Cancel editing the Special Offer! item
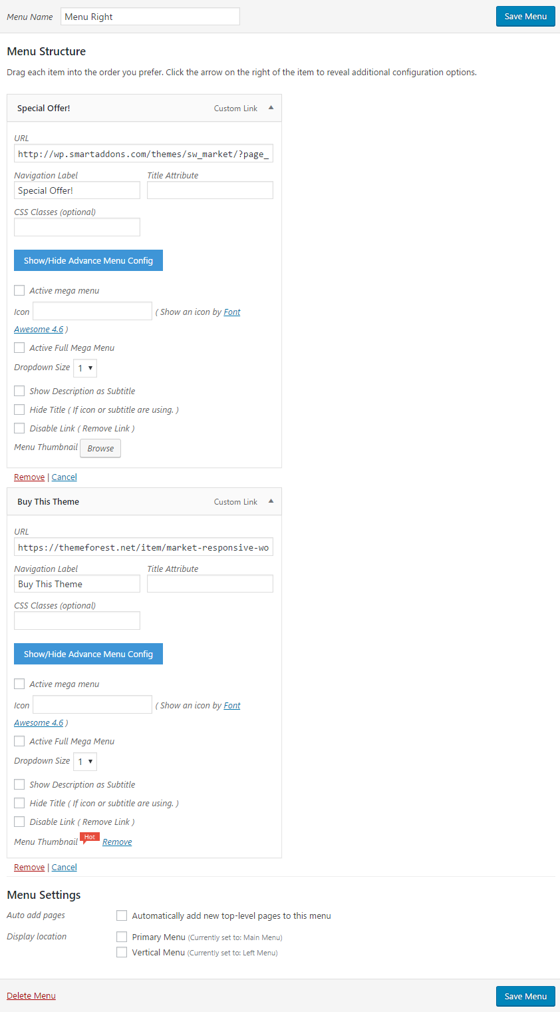The width and height of the screenshot is (560, 1012). click(65, 477)
